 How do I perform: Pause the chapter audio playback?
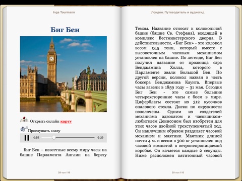27,138
